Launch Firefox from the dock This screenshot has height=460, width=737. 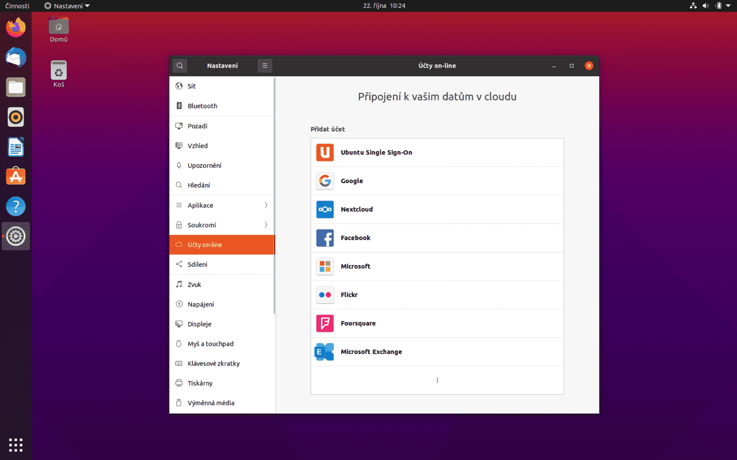tap(16, 27)
